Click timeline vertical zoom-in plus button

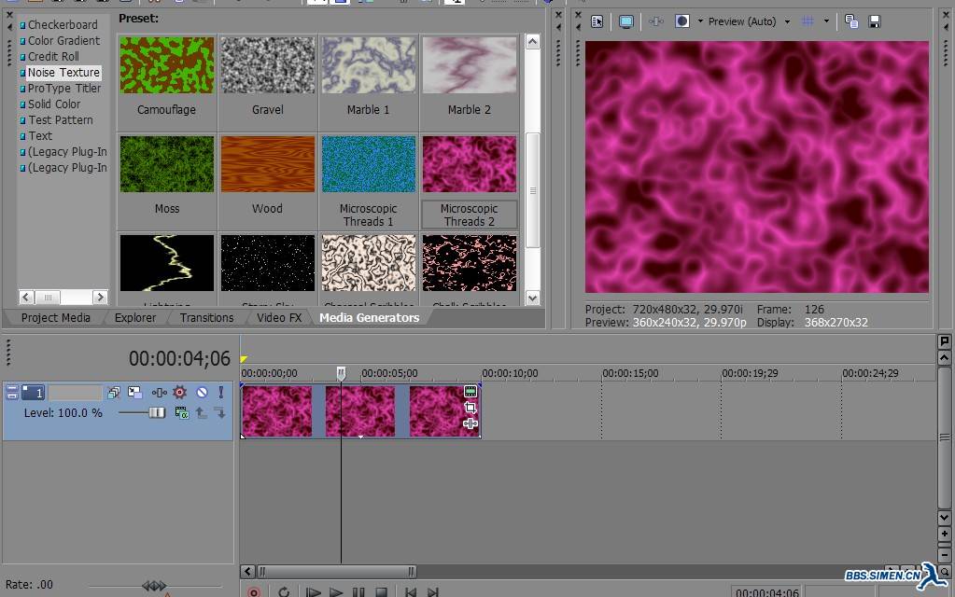[x=944, y=534]
